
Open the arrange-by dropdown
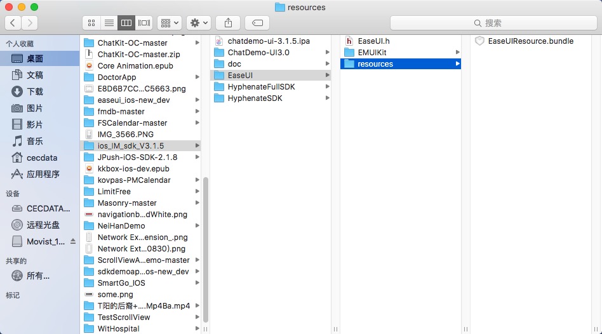[x=170, y=23]
